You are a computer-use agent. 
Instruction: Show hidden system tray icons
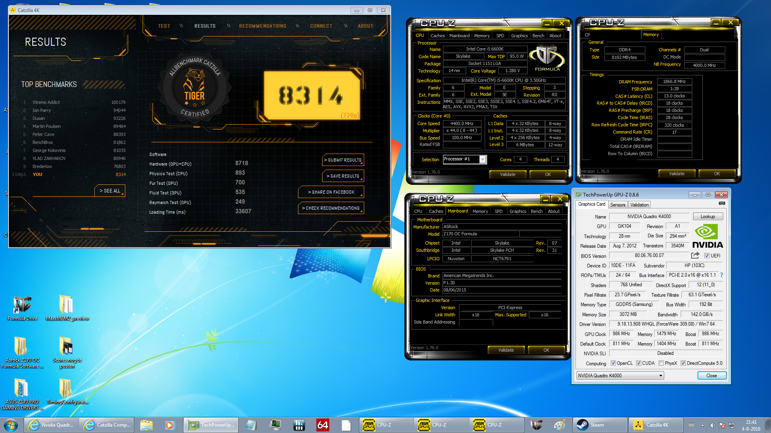(x=702, y=425)
